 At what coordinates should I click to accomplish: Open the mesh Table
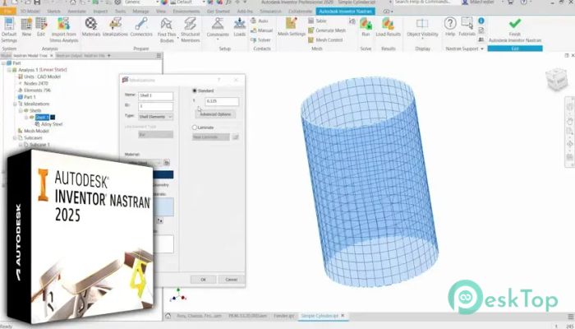coord(318,21)
